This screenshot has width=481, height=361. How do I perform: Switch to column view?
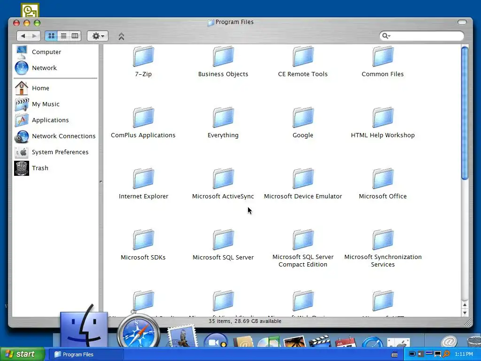75,36
